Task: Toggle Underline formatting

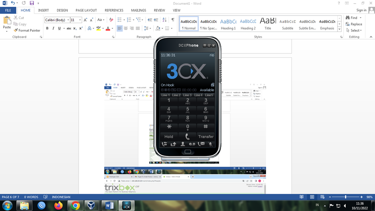Action: (x=59, y=28)
